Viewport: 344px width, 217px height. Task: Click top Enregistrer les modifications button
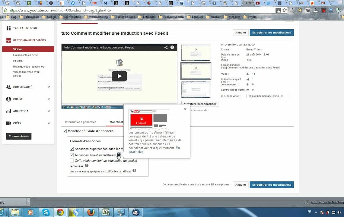272,33
